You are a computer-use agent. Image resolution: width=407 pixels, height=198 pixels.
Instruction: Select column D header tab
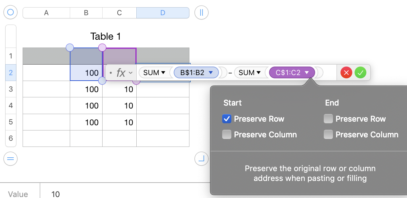tap(163, 13)
